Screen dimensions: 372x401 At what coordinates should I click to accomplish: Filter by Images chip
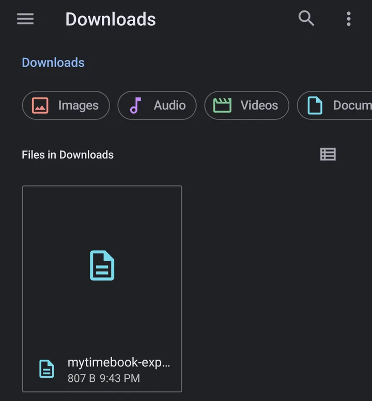pyautogui.click(x=66, y=105)
